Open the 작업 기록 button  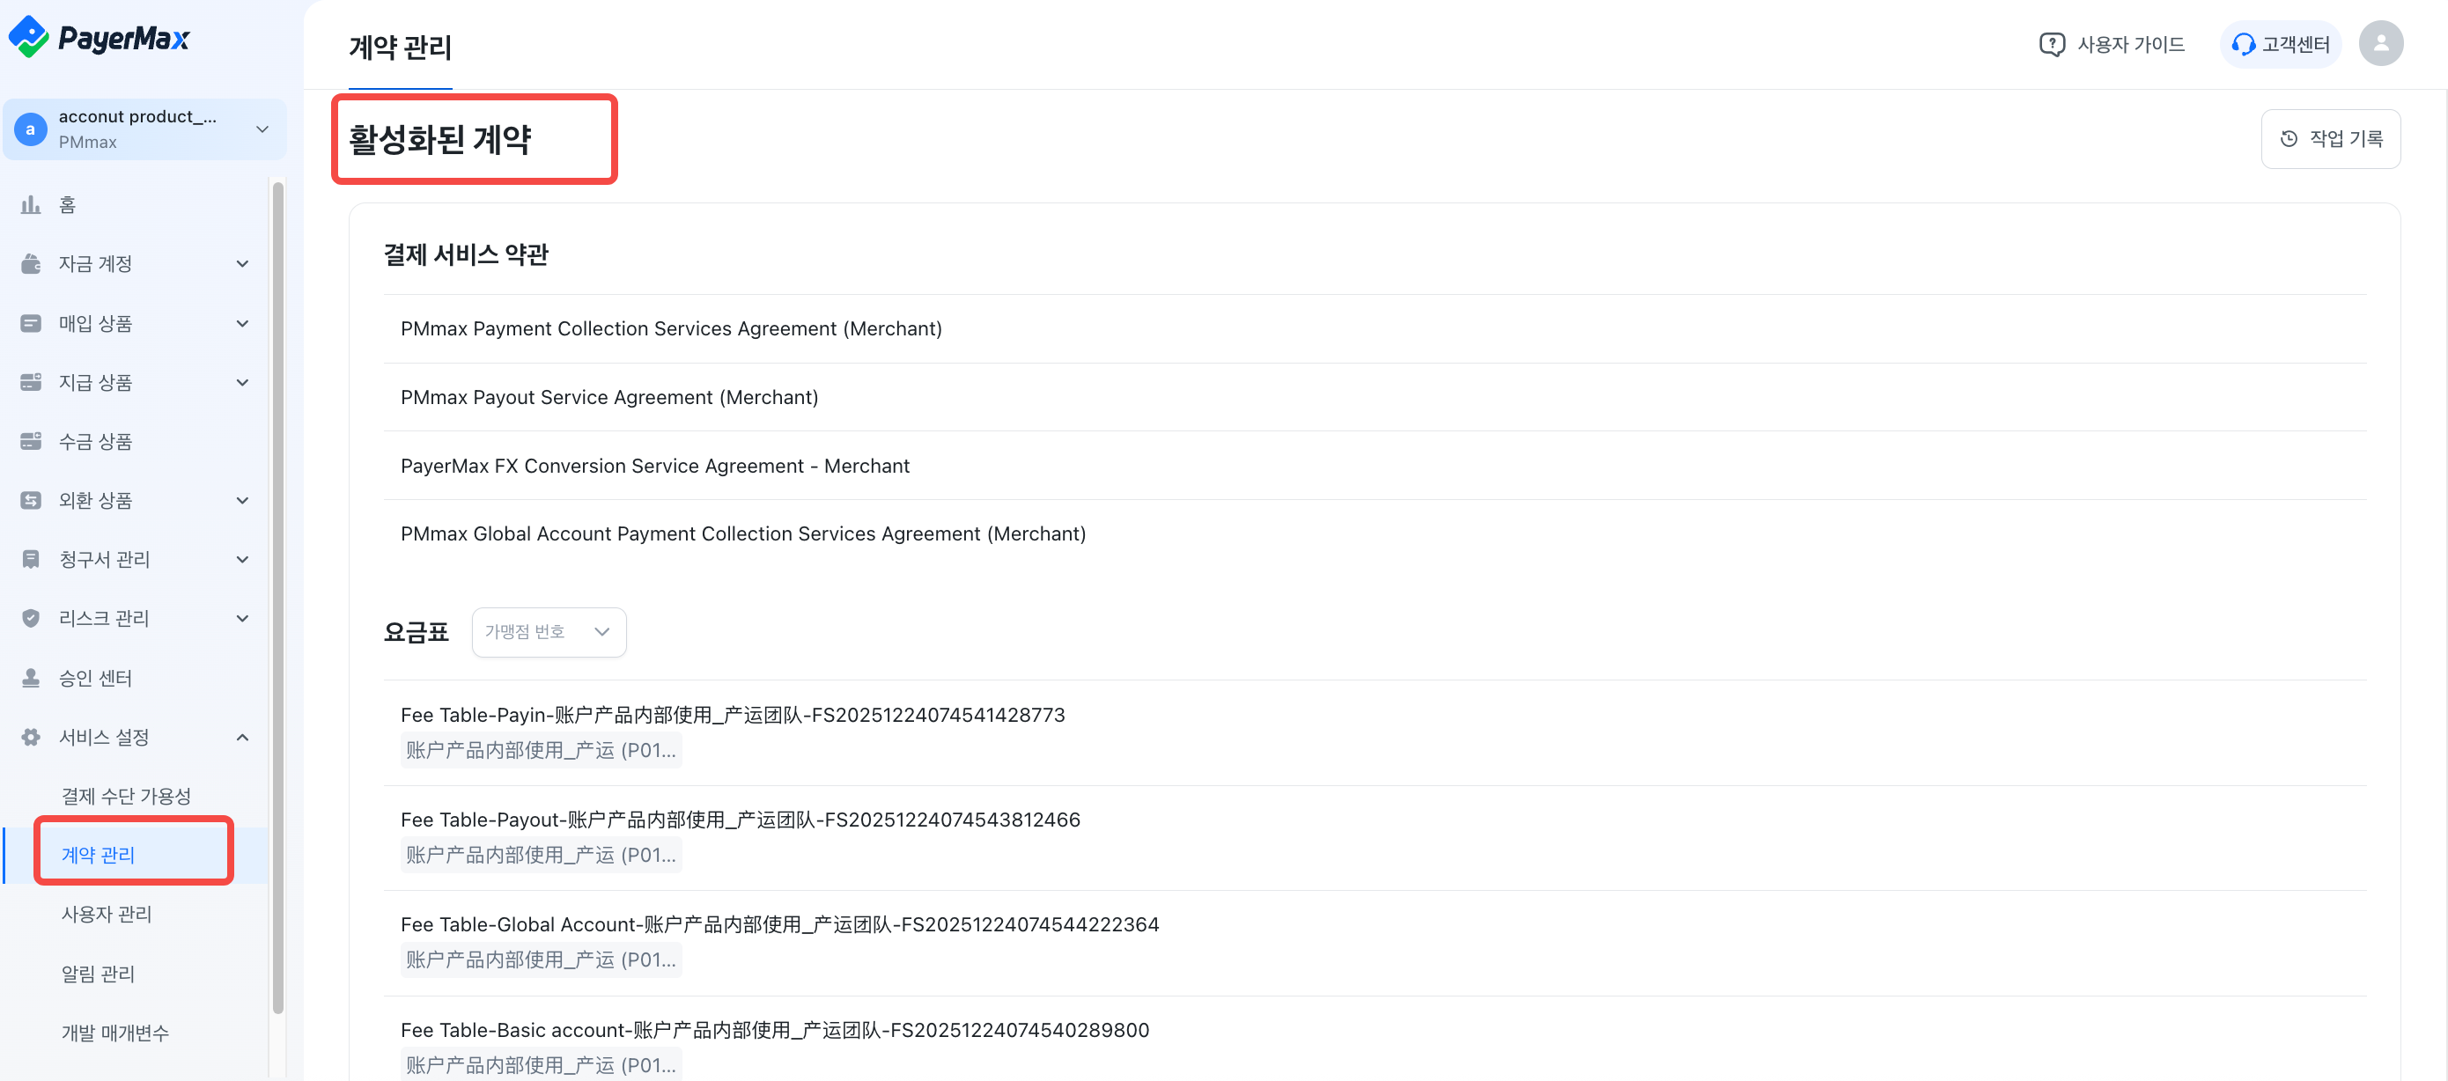click(2330, 139)
